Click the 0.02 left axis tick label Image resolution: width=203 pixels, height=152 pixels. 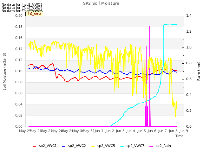point(19,115)
